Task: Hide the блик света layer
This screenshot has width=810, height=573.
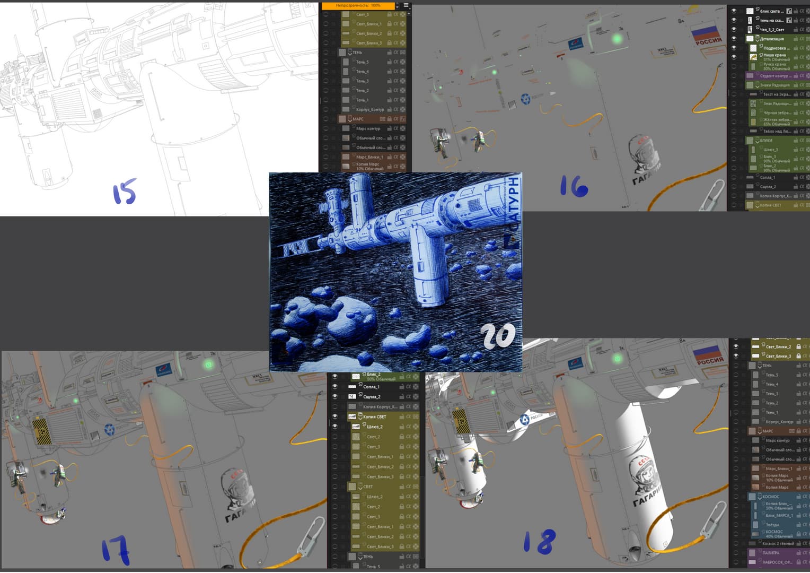Action: 734,11
